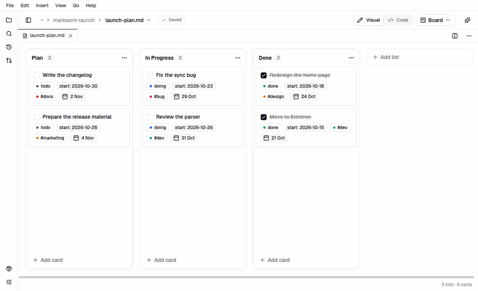Open the source control branch icon
478x291 pixels.
[9, 61]
